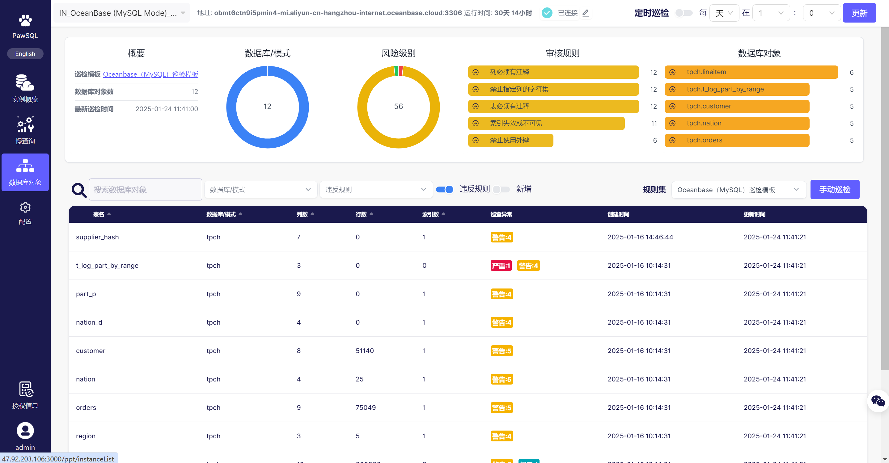Enable the 新增 toggle switch
This screenshot has height=463, width=889.
tap(501, 189)
